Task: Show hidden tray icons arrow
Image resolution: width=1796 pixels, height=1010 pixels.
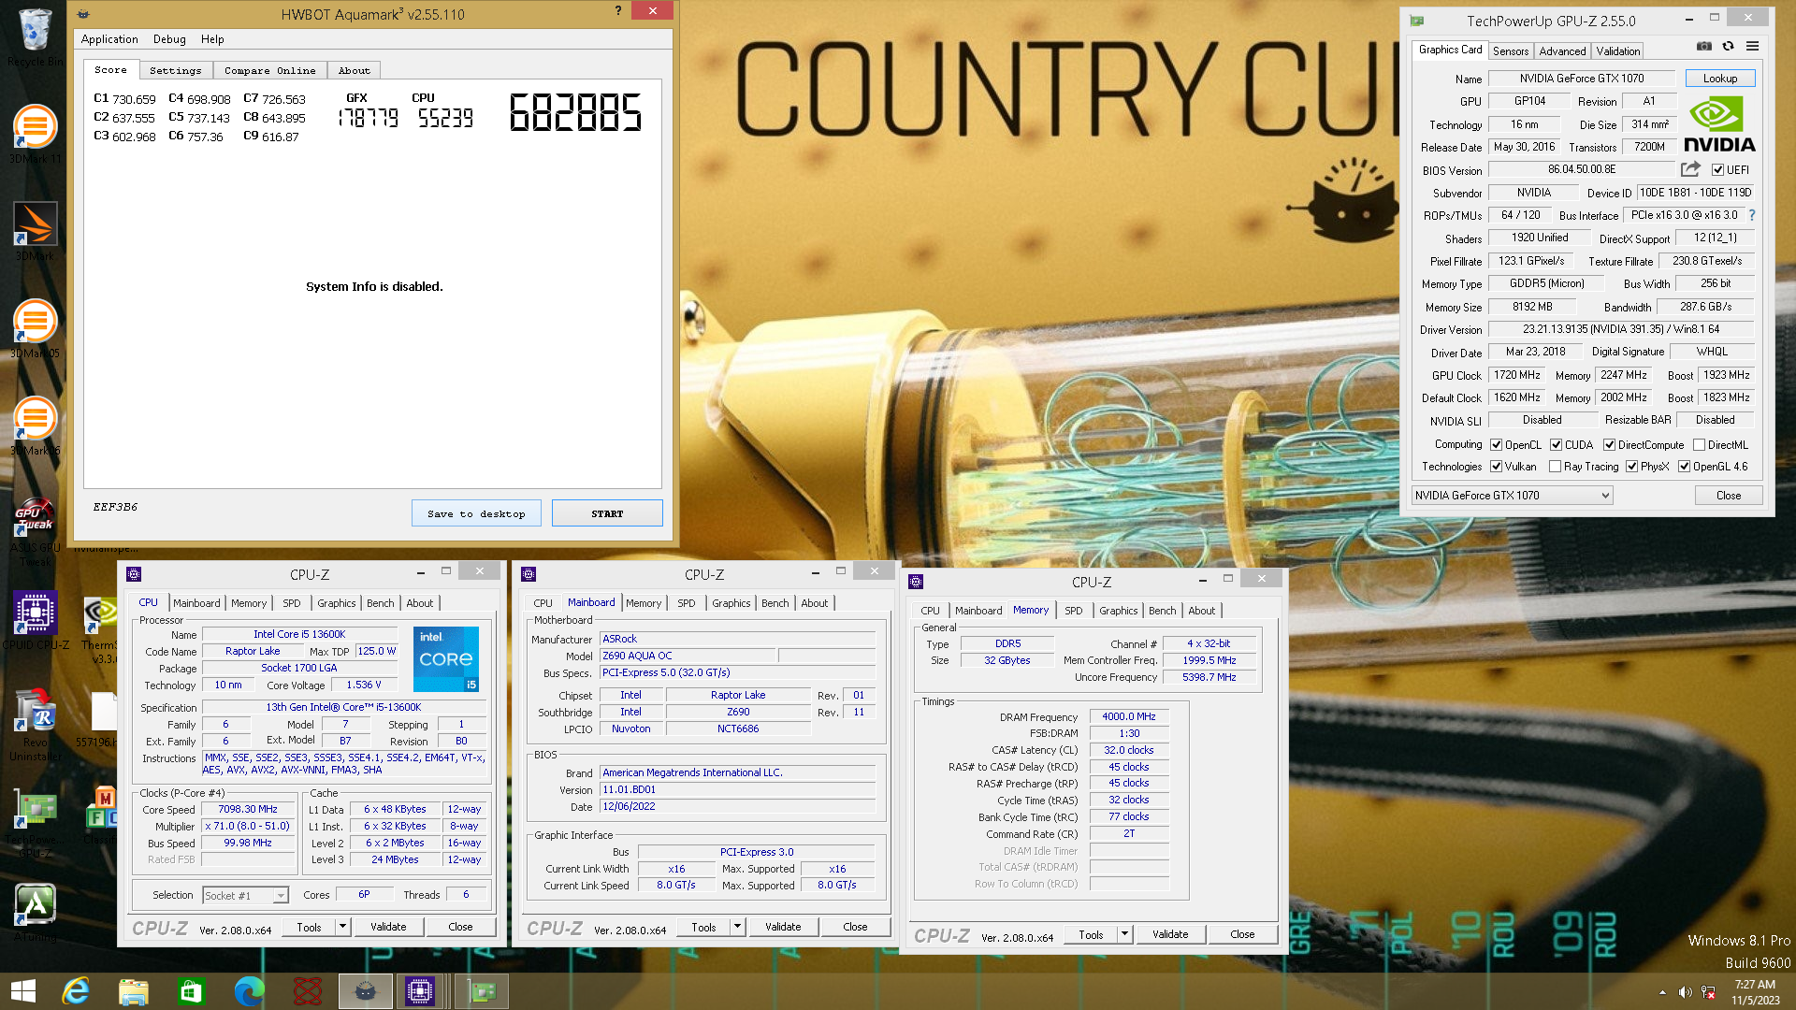Action: [x=1662, y=992]
